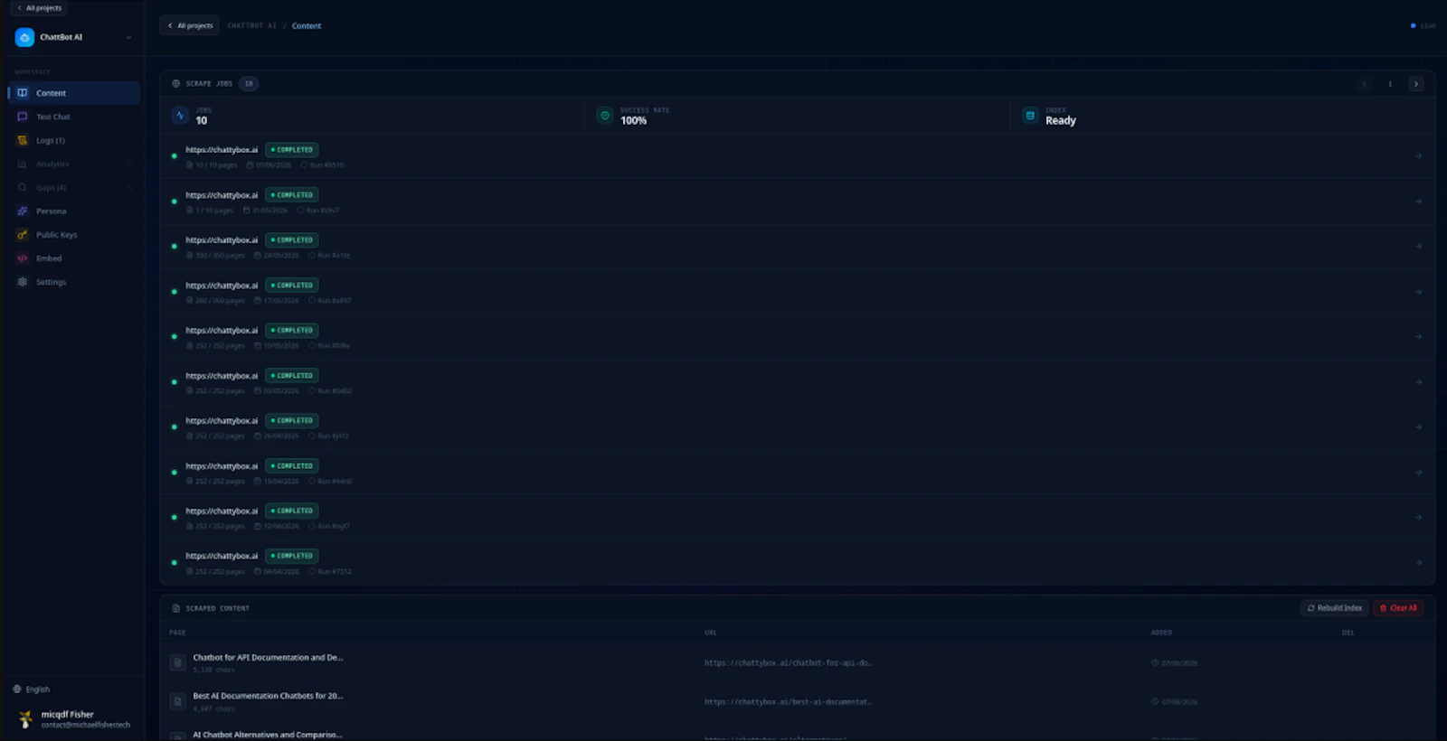
Task: Click document icon for Best AI Documentation Chatbots
Action: pos(177,701)
